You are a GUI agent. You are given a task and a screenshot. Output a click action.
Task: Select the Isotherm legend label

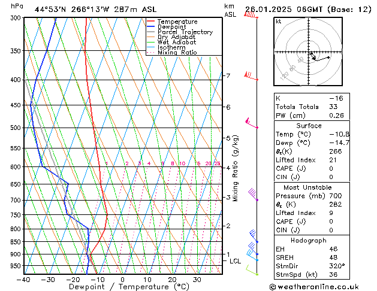(171, 47)
